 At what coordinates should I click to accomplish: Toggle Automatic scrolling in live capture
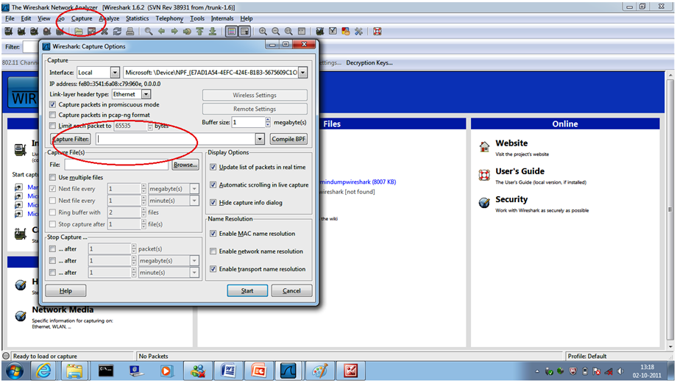pyautogui.click(x=213, y=185)
